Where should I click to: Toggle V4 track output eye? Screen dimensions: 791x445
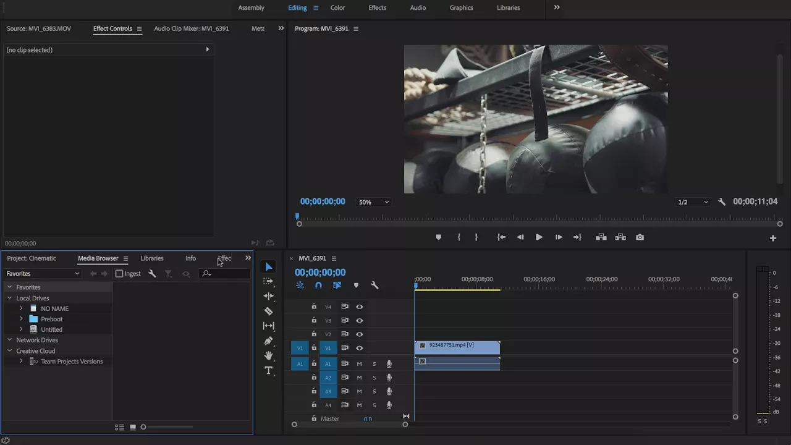pyautogui.click(x=359, y=307)
